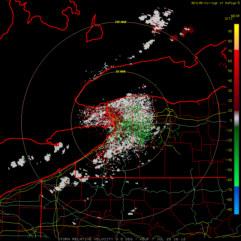Click the -20 value on the velocity scale
The height and width of the screenshot is (241, 241).
(229, 140)
